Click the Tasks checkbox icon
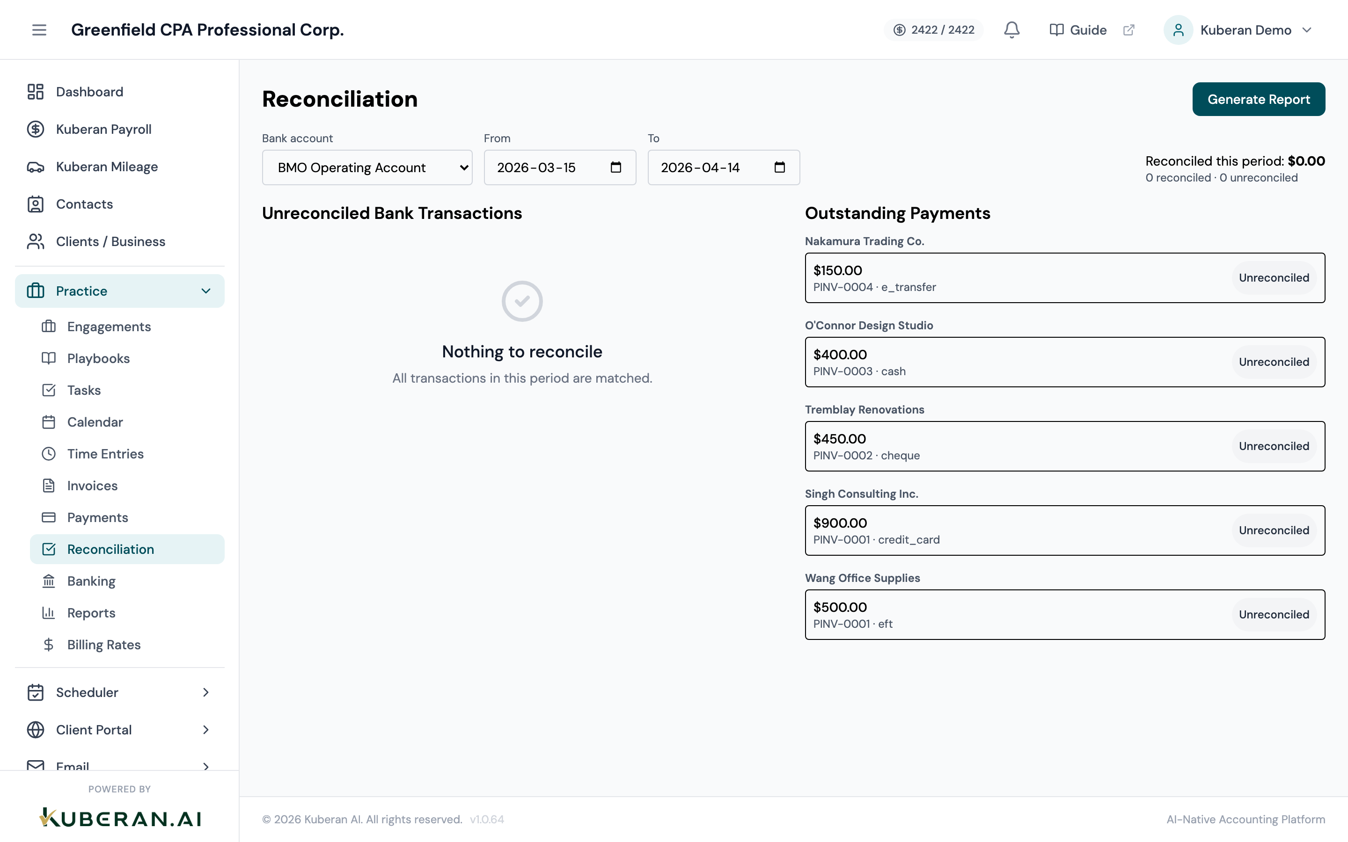This screenshot has height=842, width=1348. 49,390
